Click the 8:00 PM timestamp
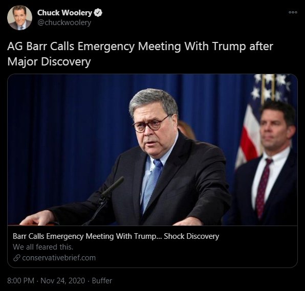 21,281
